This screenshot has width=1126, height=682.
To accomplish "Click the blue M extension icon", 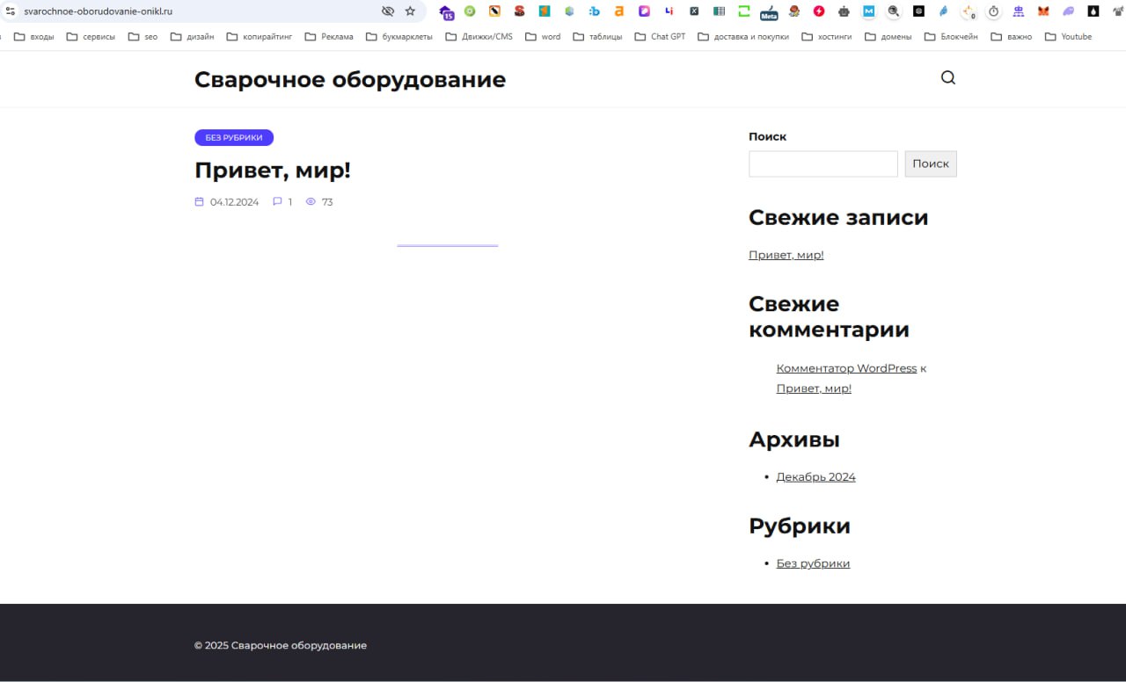I will 868,11.
